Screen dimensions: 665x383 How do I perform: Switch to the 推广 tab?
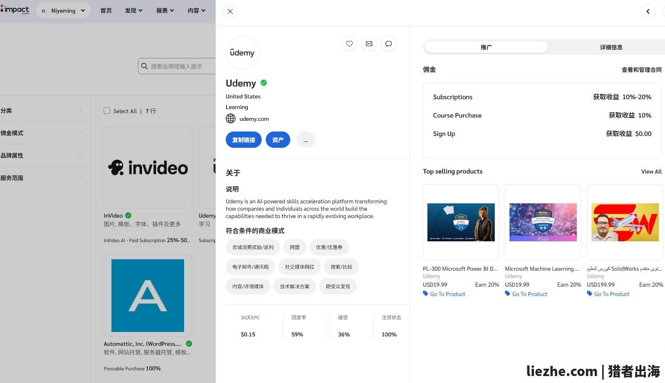point(486,47)
